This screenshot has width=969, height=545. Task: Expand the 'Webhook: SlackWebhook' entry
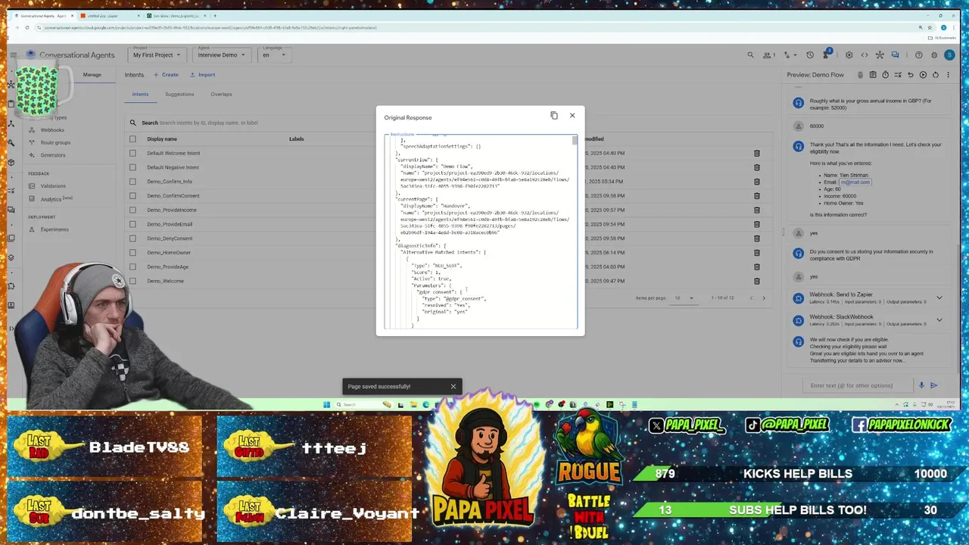[939, 319]
